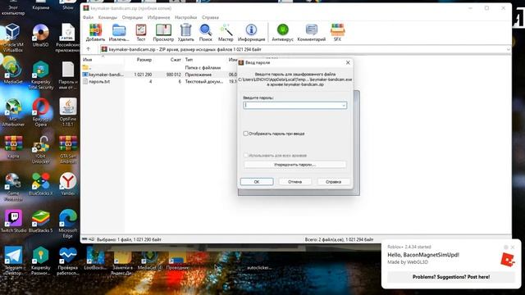
Task: Open the Команды menu
Action: (x=107, y=17)
